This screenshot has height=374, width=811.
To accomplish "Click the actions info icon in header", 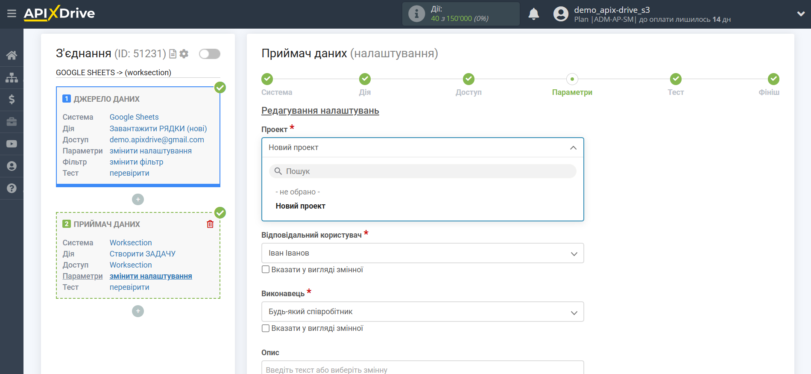I will 416,14.
